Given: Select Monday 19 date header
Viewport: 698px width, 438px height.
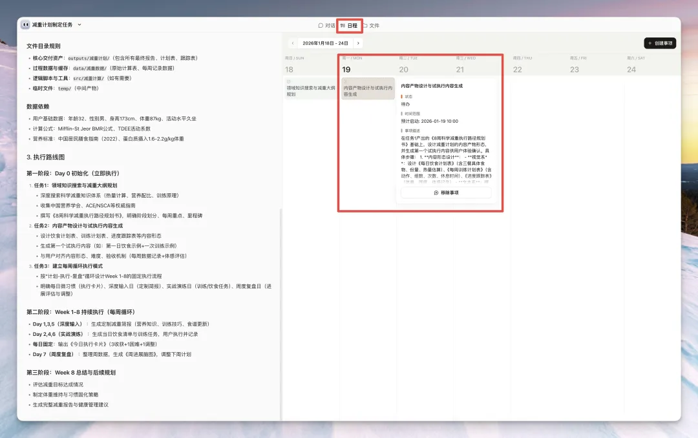Looking at the screenshot, I should click(x=346, y=69).
